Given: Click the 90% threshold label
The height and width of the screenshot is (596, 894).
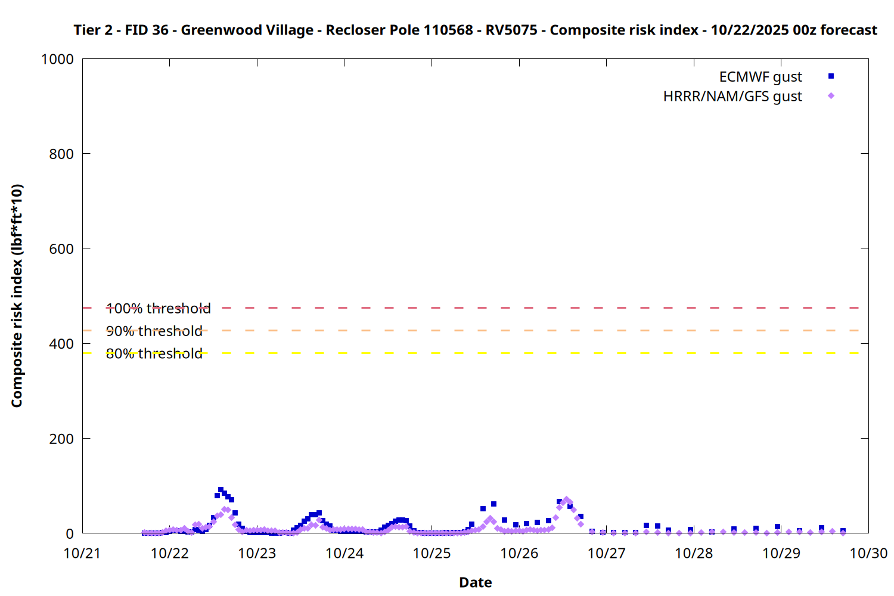Looking at the screenshot, I should click(154, 331).
